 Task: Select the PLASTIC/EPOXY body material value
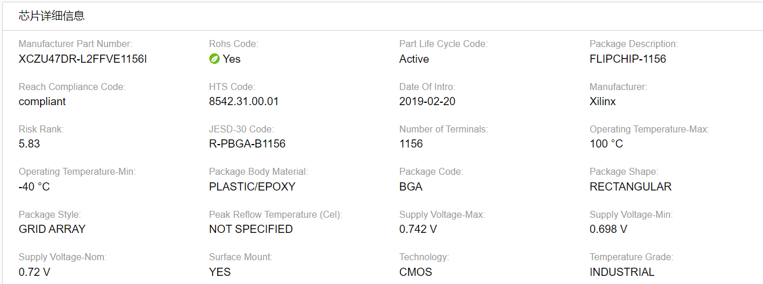[x=252, y=186]
